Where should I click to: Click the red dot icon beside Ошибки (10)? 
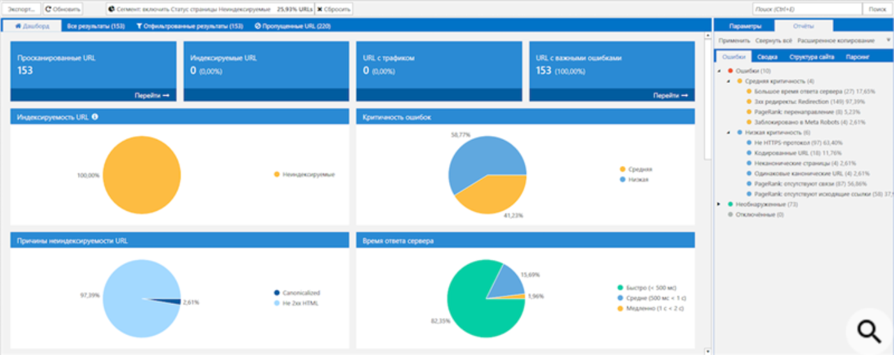(731, 71)
